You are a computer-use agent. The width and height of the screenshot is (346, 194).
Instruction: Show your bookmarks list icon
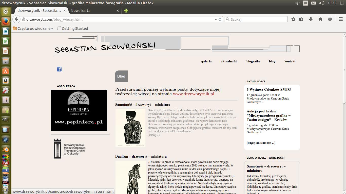point(301,19)
